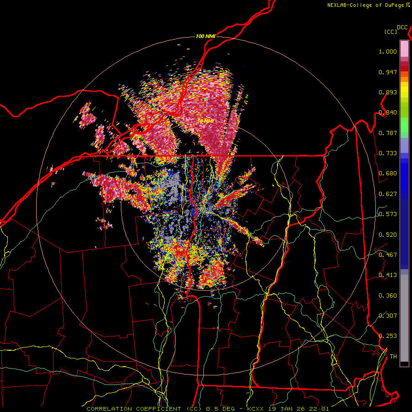Click the 0.787 legend value
The image size is (412, 412).
pos(388,133)
